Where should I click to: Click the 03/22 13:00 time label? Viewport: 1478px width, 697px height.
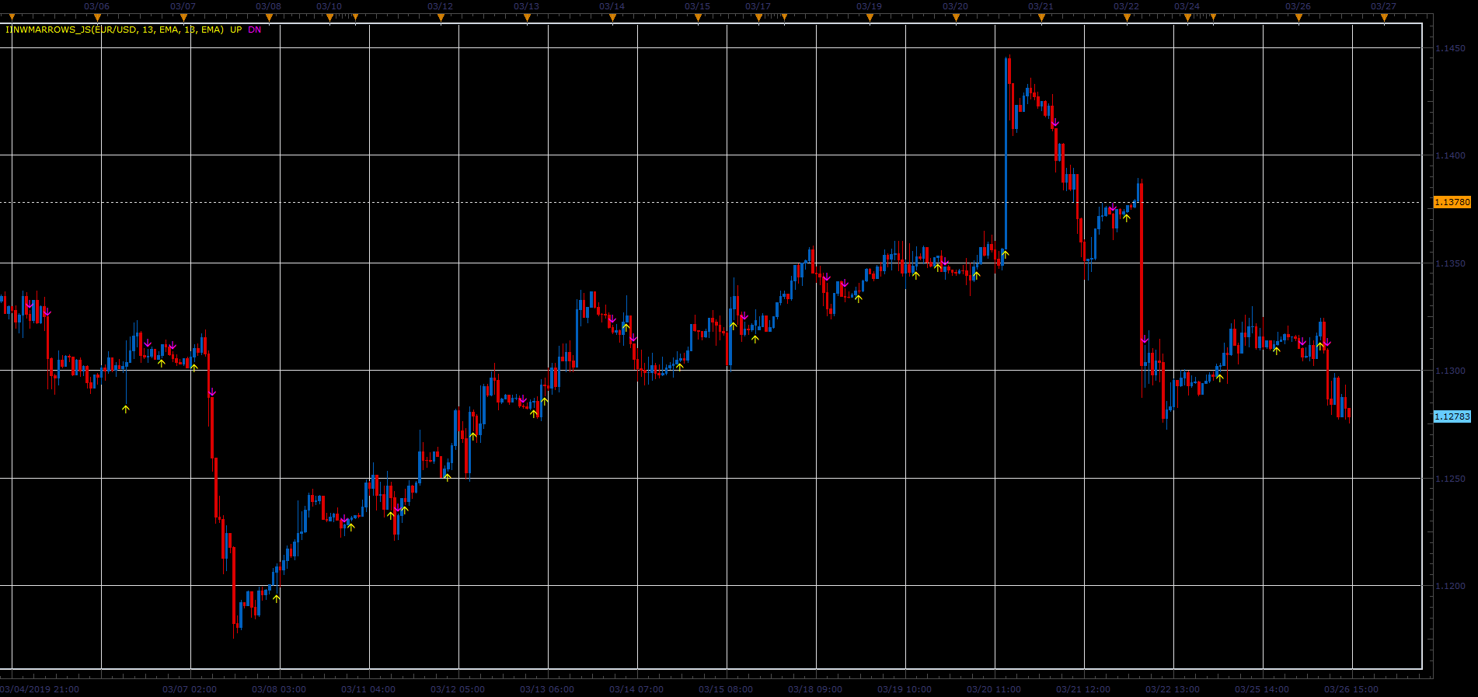(x=1173, y=689)
